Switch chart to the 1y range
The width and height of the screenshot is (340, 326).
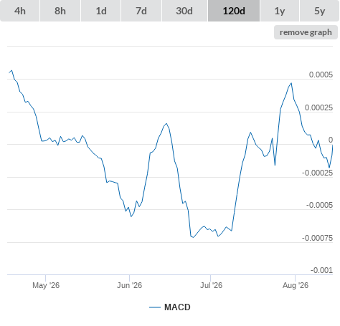point(280,11)
